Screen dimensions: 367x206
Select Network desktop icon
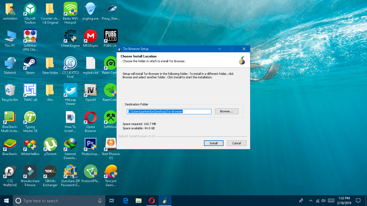pyautogui.click(x=10, y=63)
